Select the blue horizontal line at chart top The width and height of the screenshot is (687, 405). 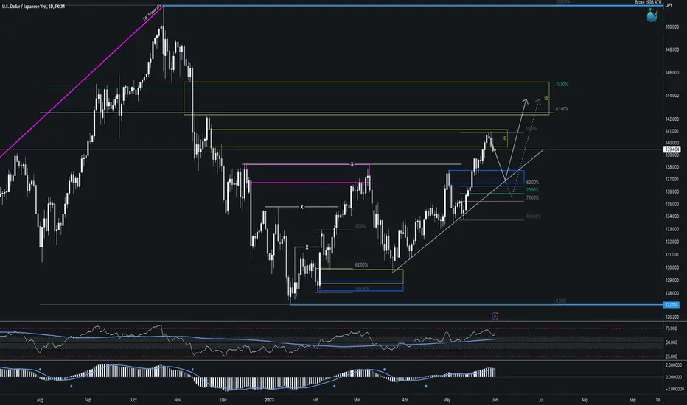pyautogui.click(x=414, y=6)
